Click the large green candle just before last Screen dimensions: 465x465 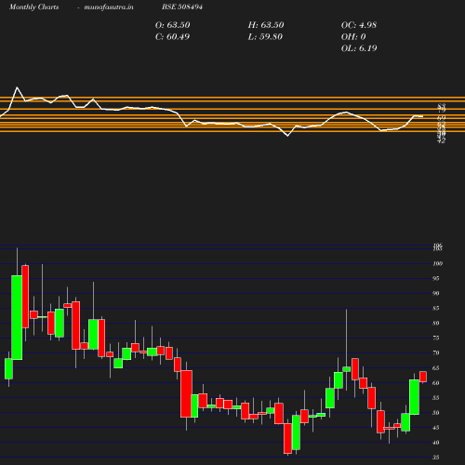coord(414,397)
